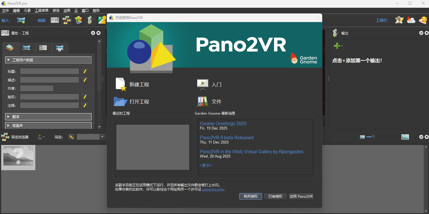Open the 元素 menu
429x214 pixels.
coord(27,10)
